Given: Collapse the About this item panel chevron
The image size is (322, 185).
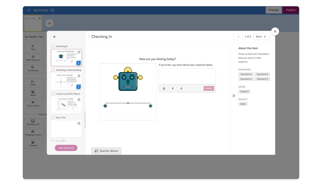Looking at the screenshot, I should [234, 96].
